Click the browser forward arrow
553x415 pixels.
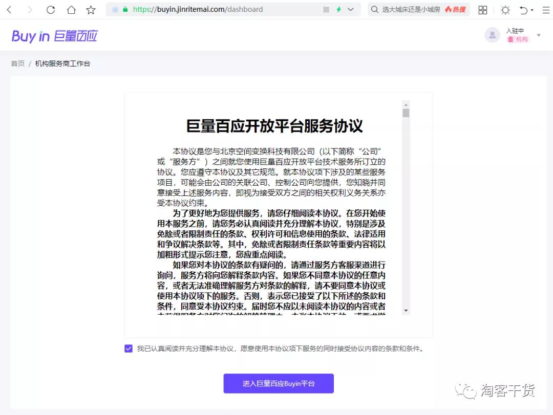(x=30, y=10)
